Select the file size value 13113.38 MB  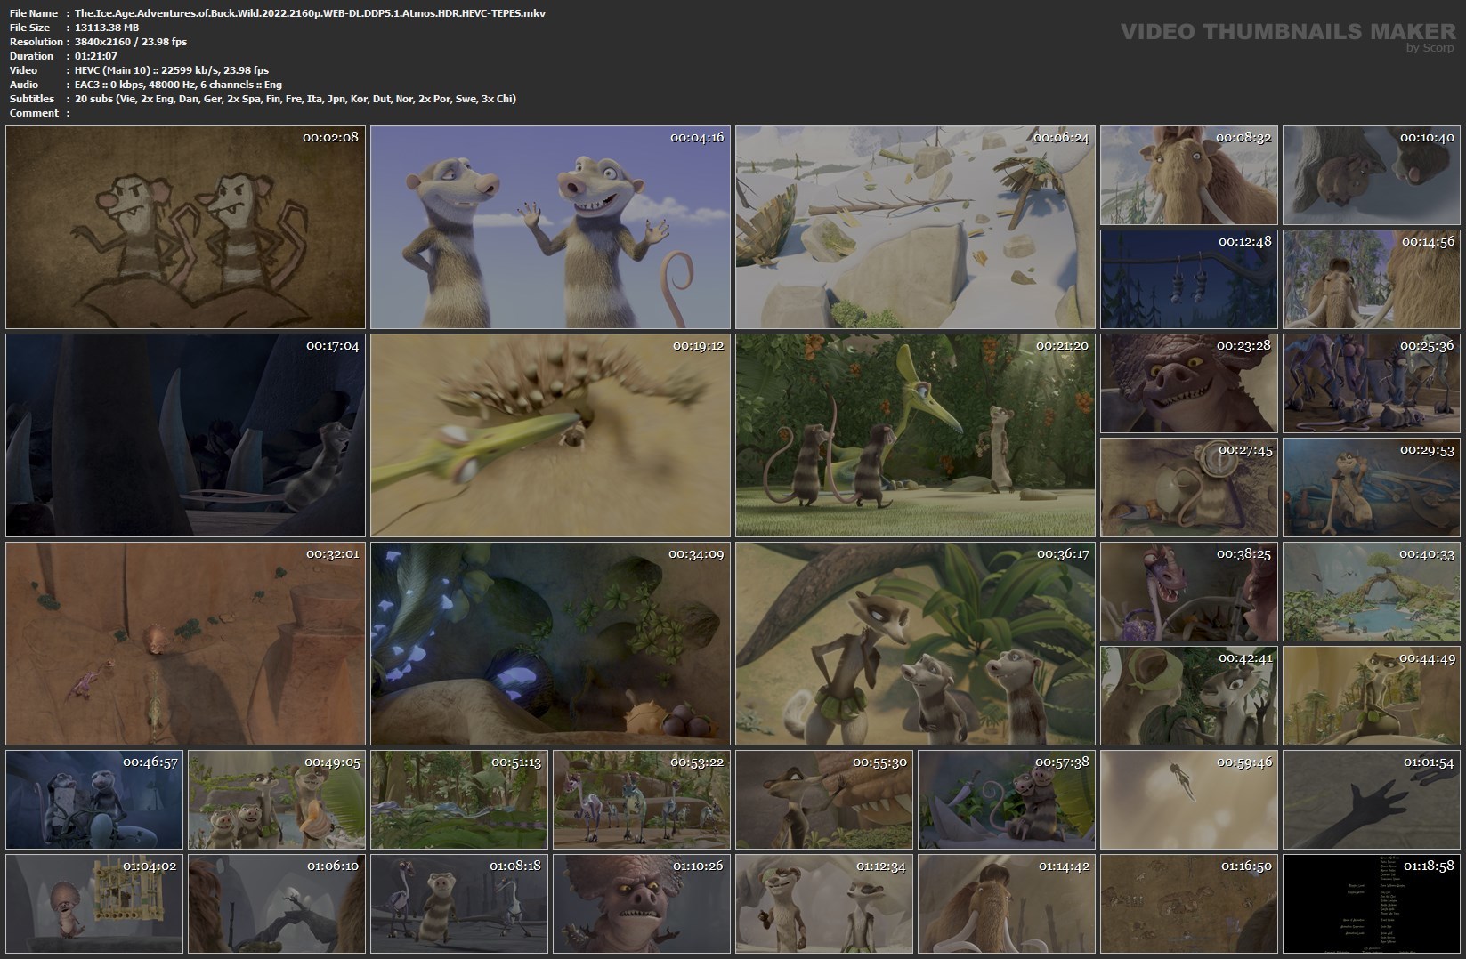(107, 28)
